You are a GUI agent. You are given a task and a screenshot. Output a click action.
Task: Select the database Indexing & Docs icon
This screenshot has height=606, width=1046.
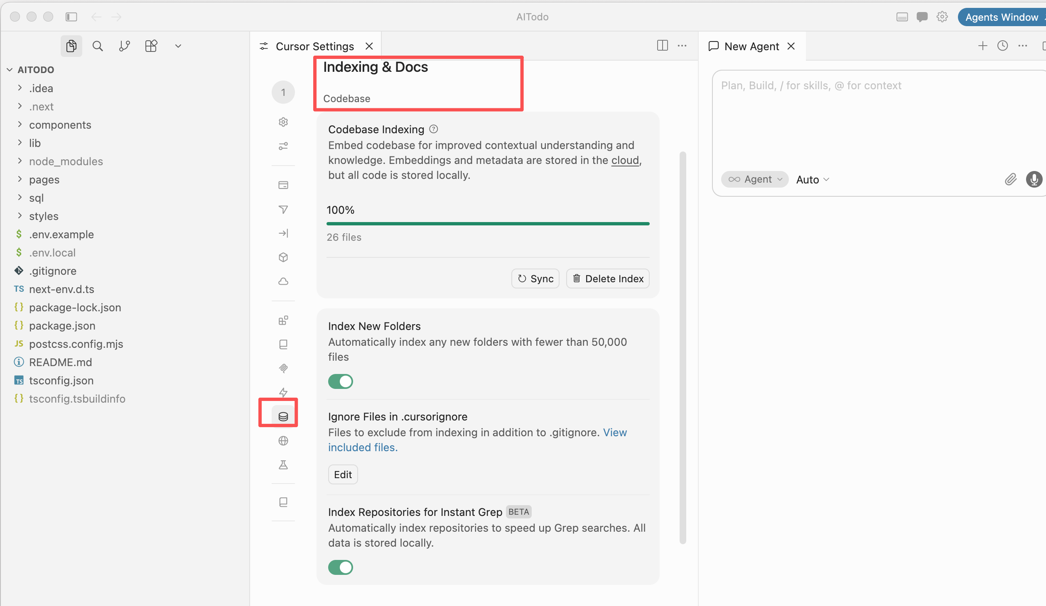pyautogui.click(x=283, y=416)
